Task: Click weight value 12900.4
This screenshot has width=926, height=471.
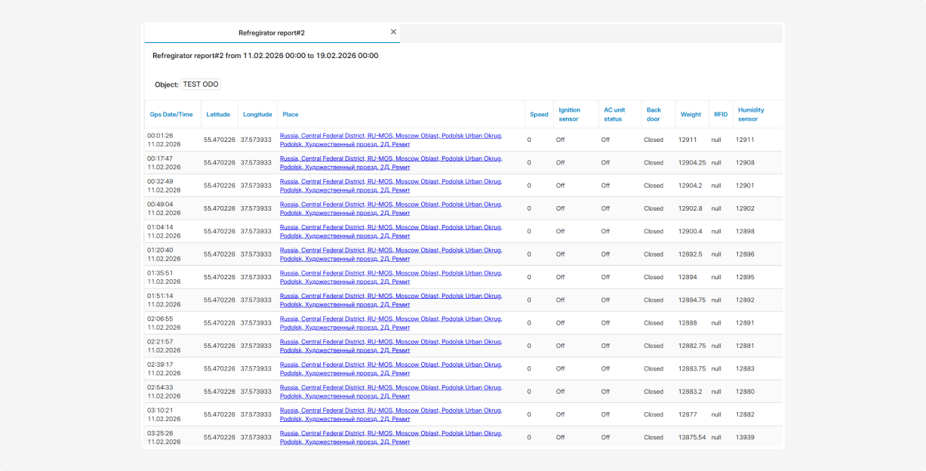Action: click(691, 232)
